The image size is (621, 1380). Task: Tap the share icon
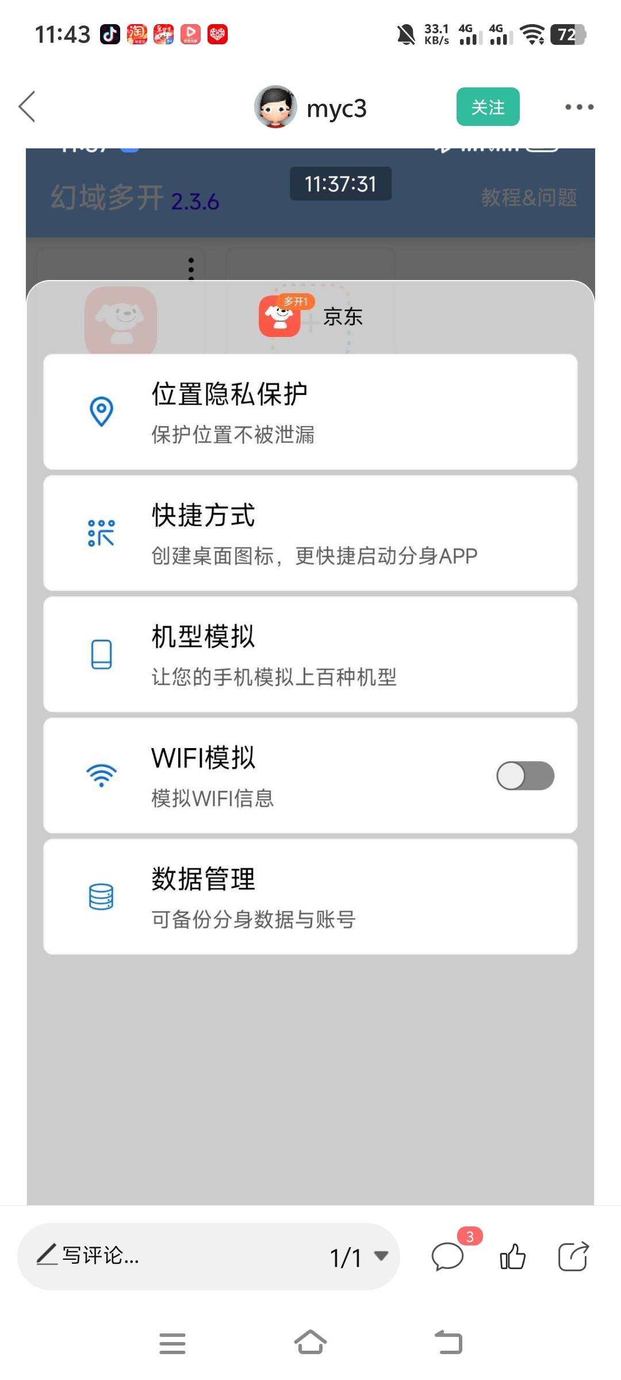point(573,1256)
